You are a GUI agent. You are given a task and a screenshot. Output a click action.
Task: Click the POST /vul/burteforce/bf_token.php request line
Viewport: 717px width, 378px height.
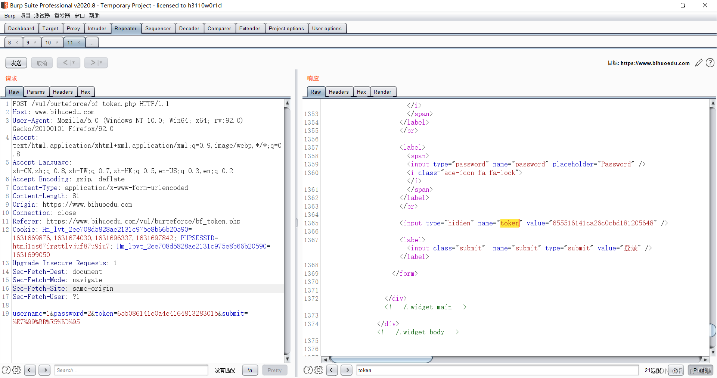(91, 104)
